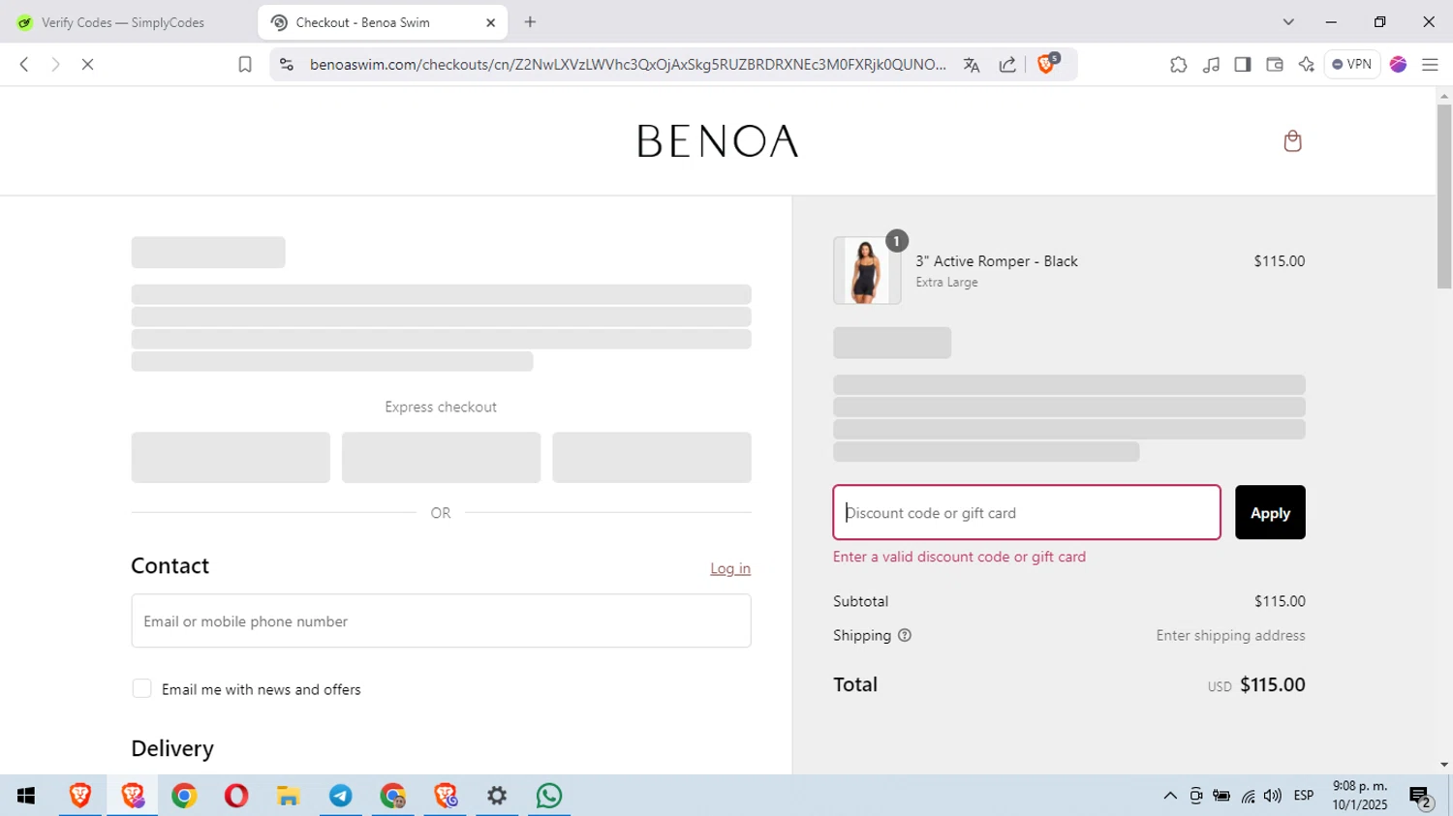The width and height of the screenshot is (1453, 816).
Task: Close the Checkout - Benoa Swim tab
Action: (490, 22)
